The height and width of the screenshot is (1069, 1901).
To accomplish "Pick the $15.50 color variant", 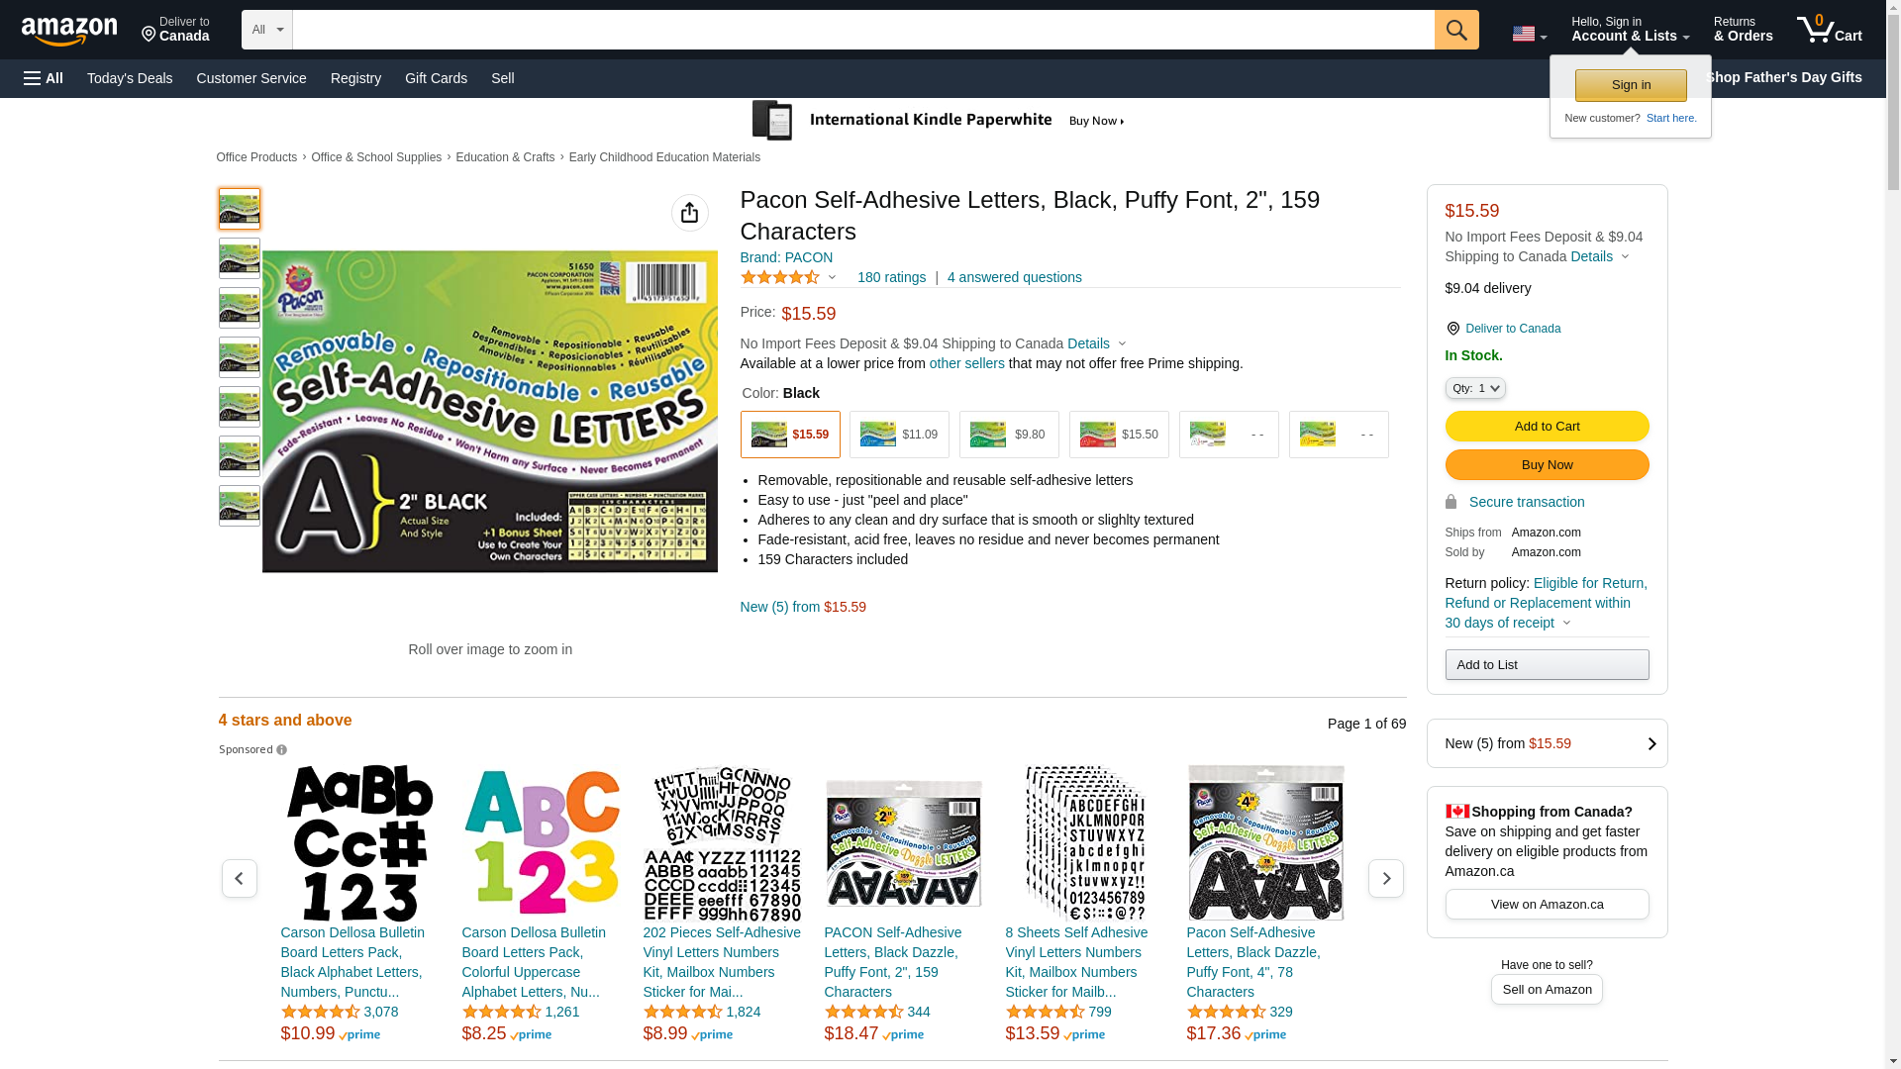I will point(1119,435).
